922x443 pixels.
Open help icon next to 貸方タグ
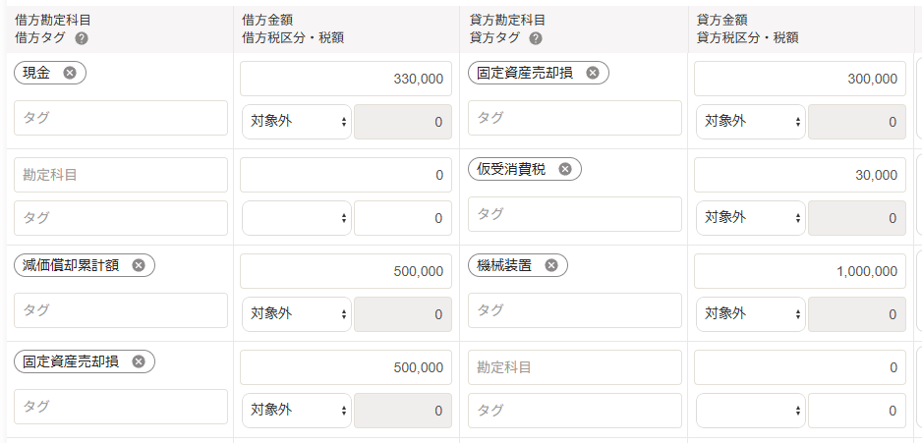click(536, 38)
